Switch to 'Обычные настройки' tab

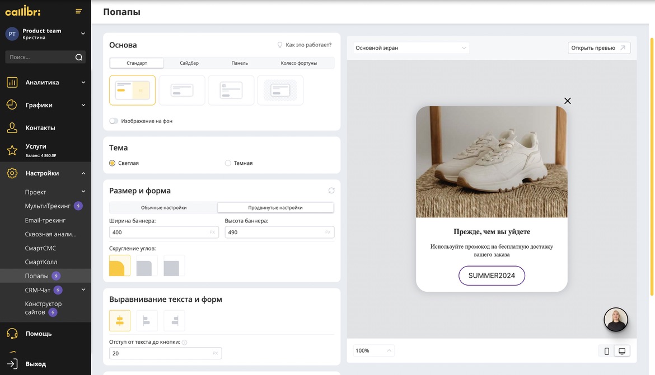pyautogui.click(x=163, y=207)
